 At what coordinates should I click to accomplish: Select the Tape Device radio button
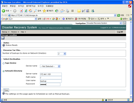[x=4, y=63]
